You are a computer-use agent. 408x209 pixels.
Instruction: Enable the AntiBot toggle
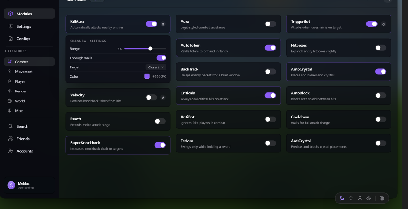270,119
